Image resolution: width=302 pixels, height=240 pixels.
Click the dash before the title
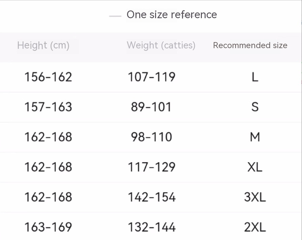tap(115, 16)
